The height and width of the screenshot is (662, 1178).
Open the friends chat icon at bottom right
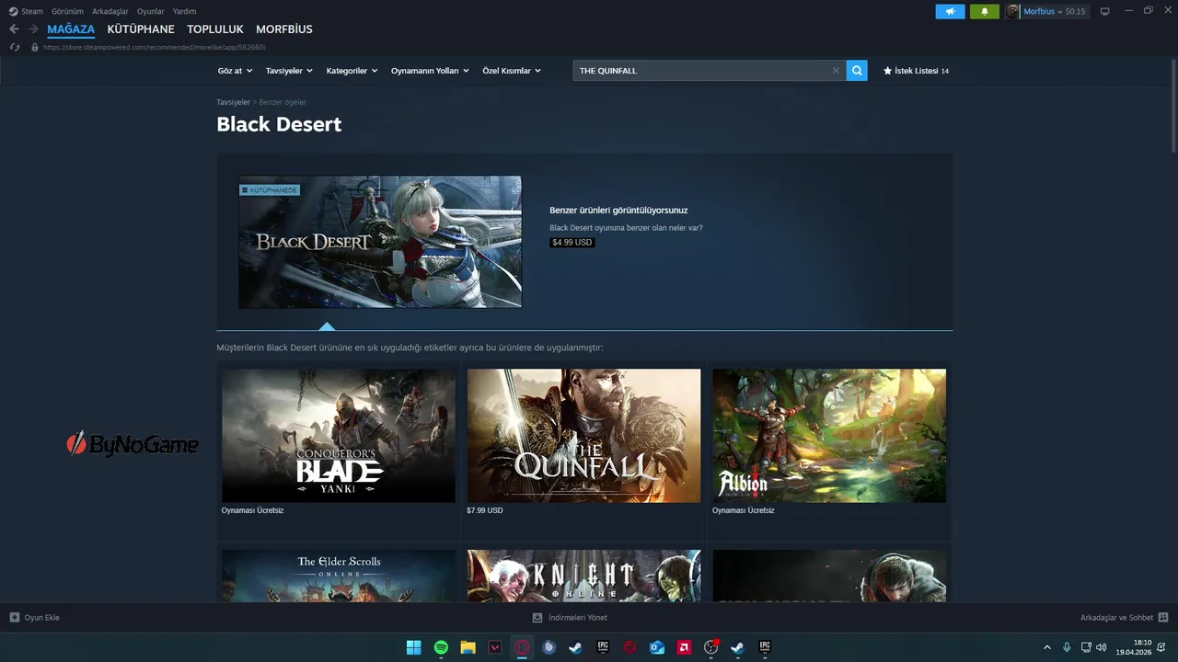pyautogui.click(x=1163, y=618)
